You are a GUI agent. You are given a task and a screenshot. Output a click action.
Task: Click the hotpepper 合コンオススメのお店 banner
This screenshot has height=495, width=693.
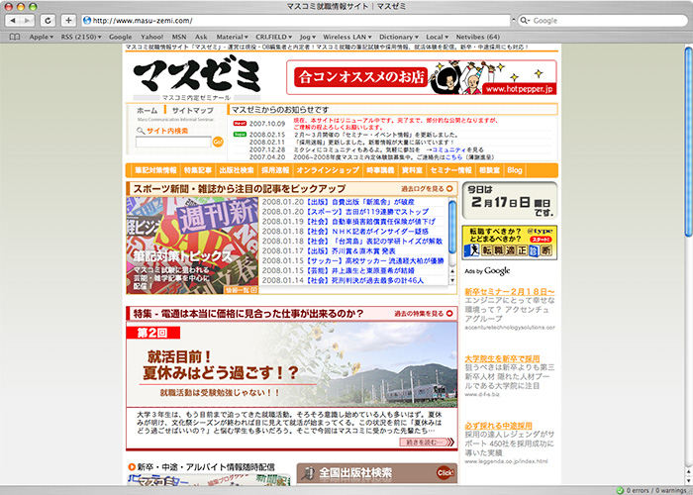click(421, 77)
